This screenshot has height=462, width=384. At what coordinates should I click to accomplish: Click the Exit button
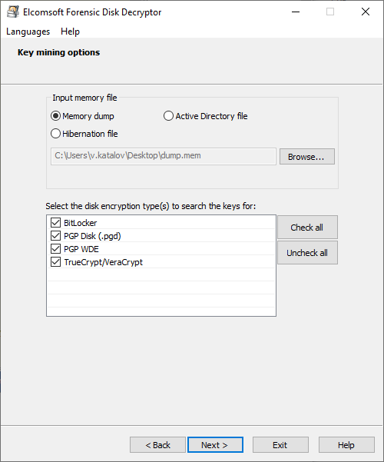click(280, 444)
